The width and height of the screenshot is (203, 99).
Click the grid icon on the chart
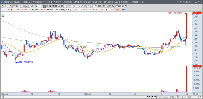pyautogui.click(x=3, y=16)
